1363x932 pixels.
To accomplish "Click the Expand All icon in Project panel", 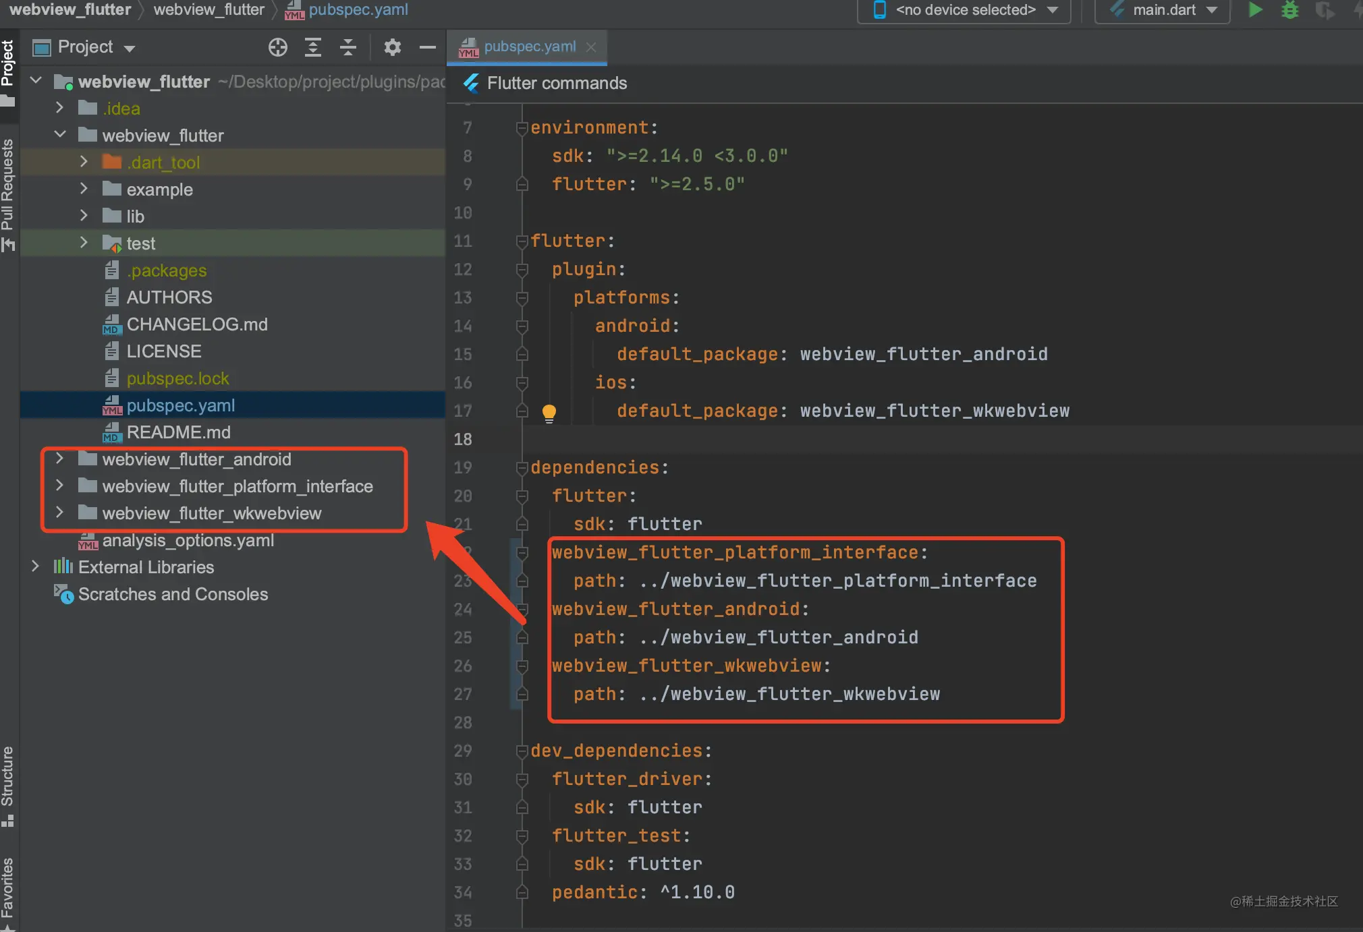I will 313,47.
